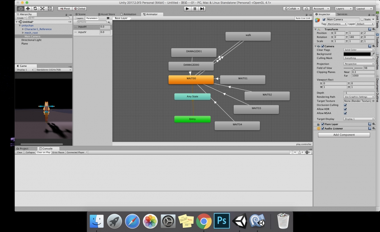This screenshot has width=380, height=232.
Task: Open the Layout dropdown
Action: click(x=364, y=9)
